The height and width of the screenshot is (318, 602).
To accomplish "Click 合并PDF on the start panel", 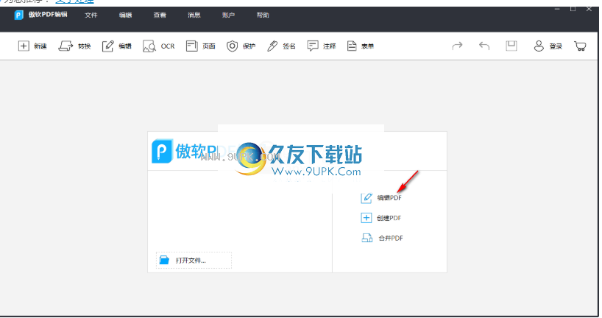I will tap(383, 238).
